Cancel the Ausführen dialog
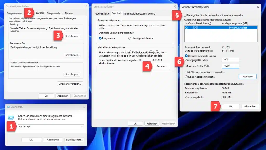 (x=53, y=140)
